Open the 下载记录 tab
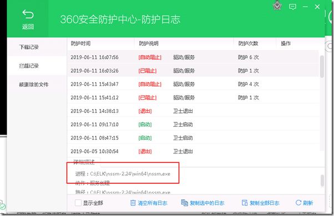334x216 pixels. pyautogui.click(x=37, y=47)
